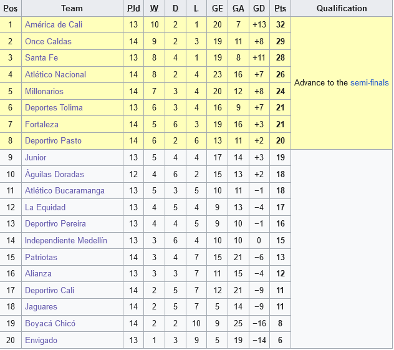Follow the semi-finals qualification link
This screenshot has width=394, height=350.
point(369,82)
